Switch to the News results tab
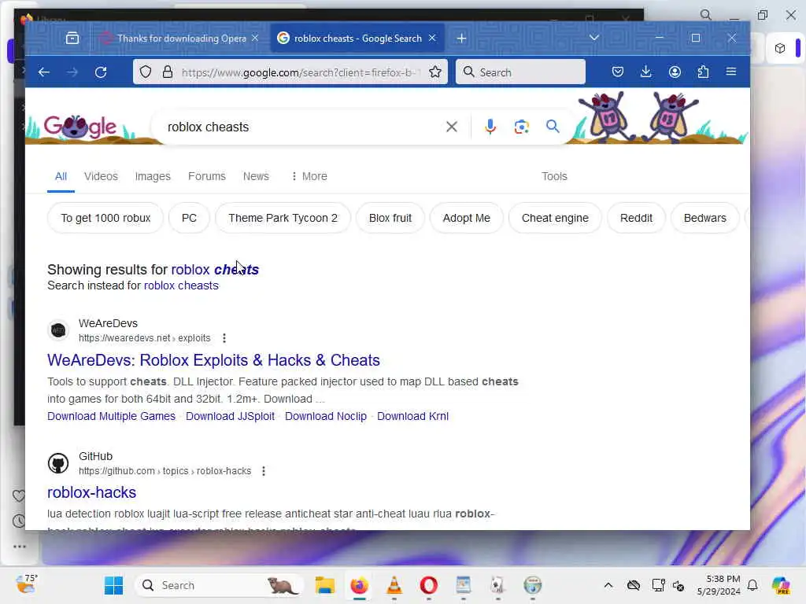The image size is (806, 604). [256, 176]
